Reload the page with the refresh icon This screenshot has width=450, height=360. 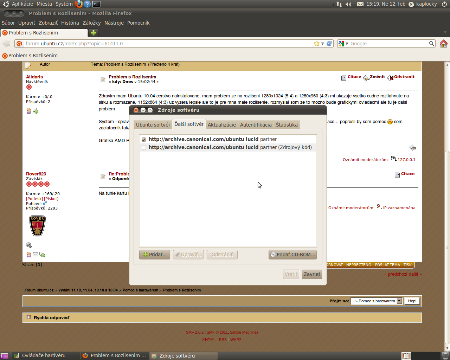[x=329, y=44]
